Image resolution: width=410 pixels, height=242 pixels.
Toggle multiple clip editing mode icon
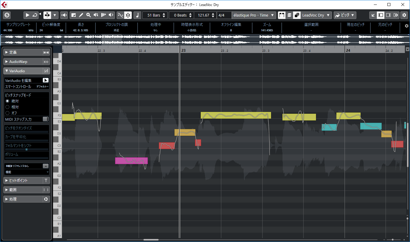pos(297,15)
